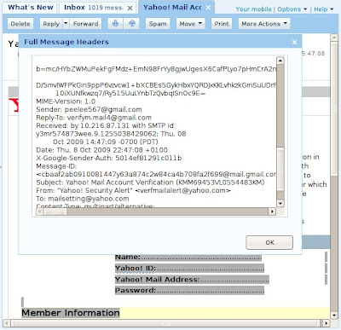Click the Password field line in the email
Image resolution: width=341 pixels, height=330 pixels.
[x=189, y=290]
